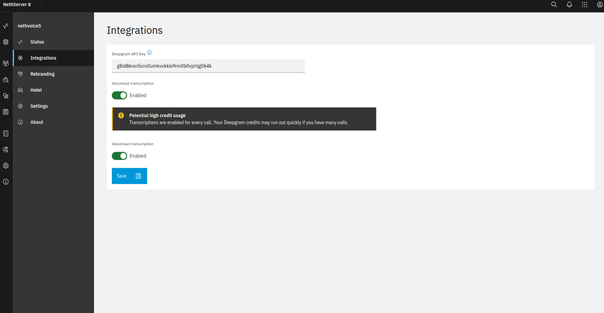
Task: Click the NethServer 8 title link
Action: click(17, 5)
